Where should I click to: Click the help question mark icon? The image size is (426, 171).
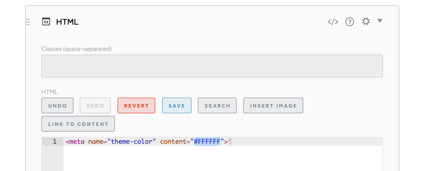tap(349, 22)
